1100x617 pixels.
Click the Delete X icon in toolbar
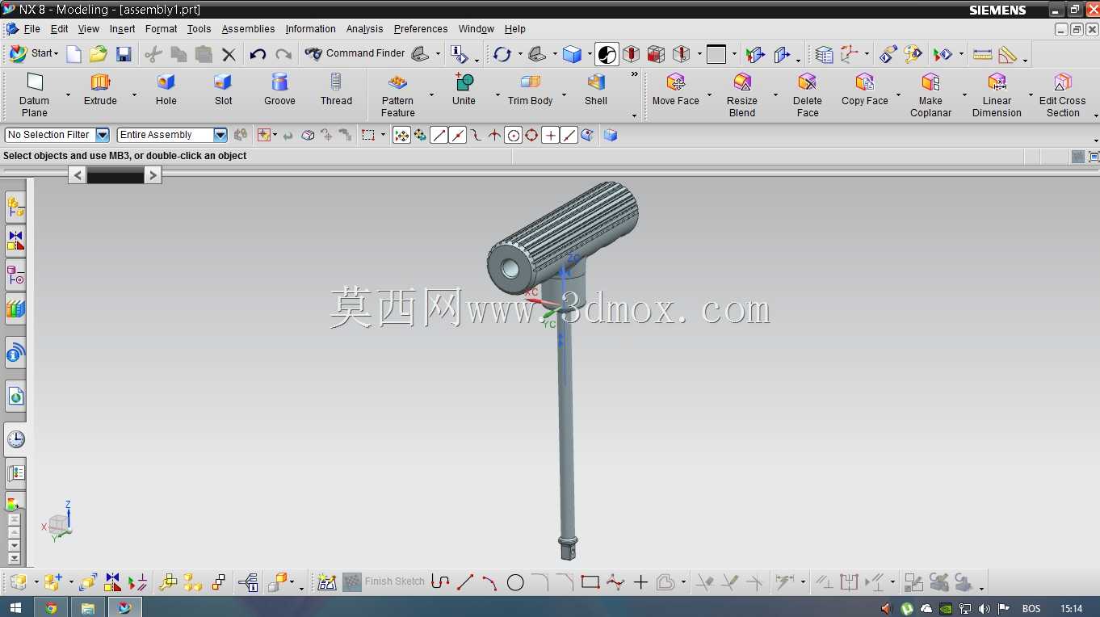pyautogui.click(x=229, y=54)
